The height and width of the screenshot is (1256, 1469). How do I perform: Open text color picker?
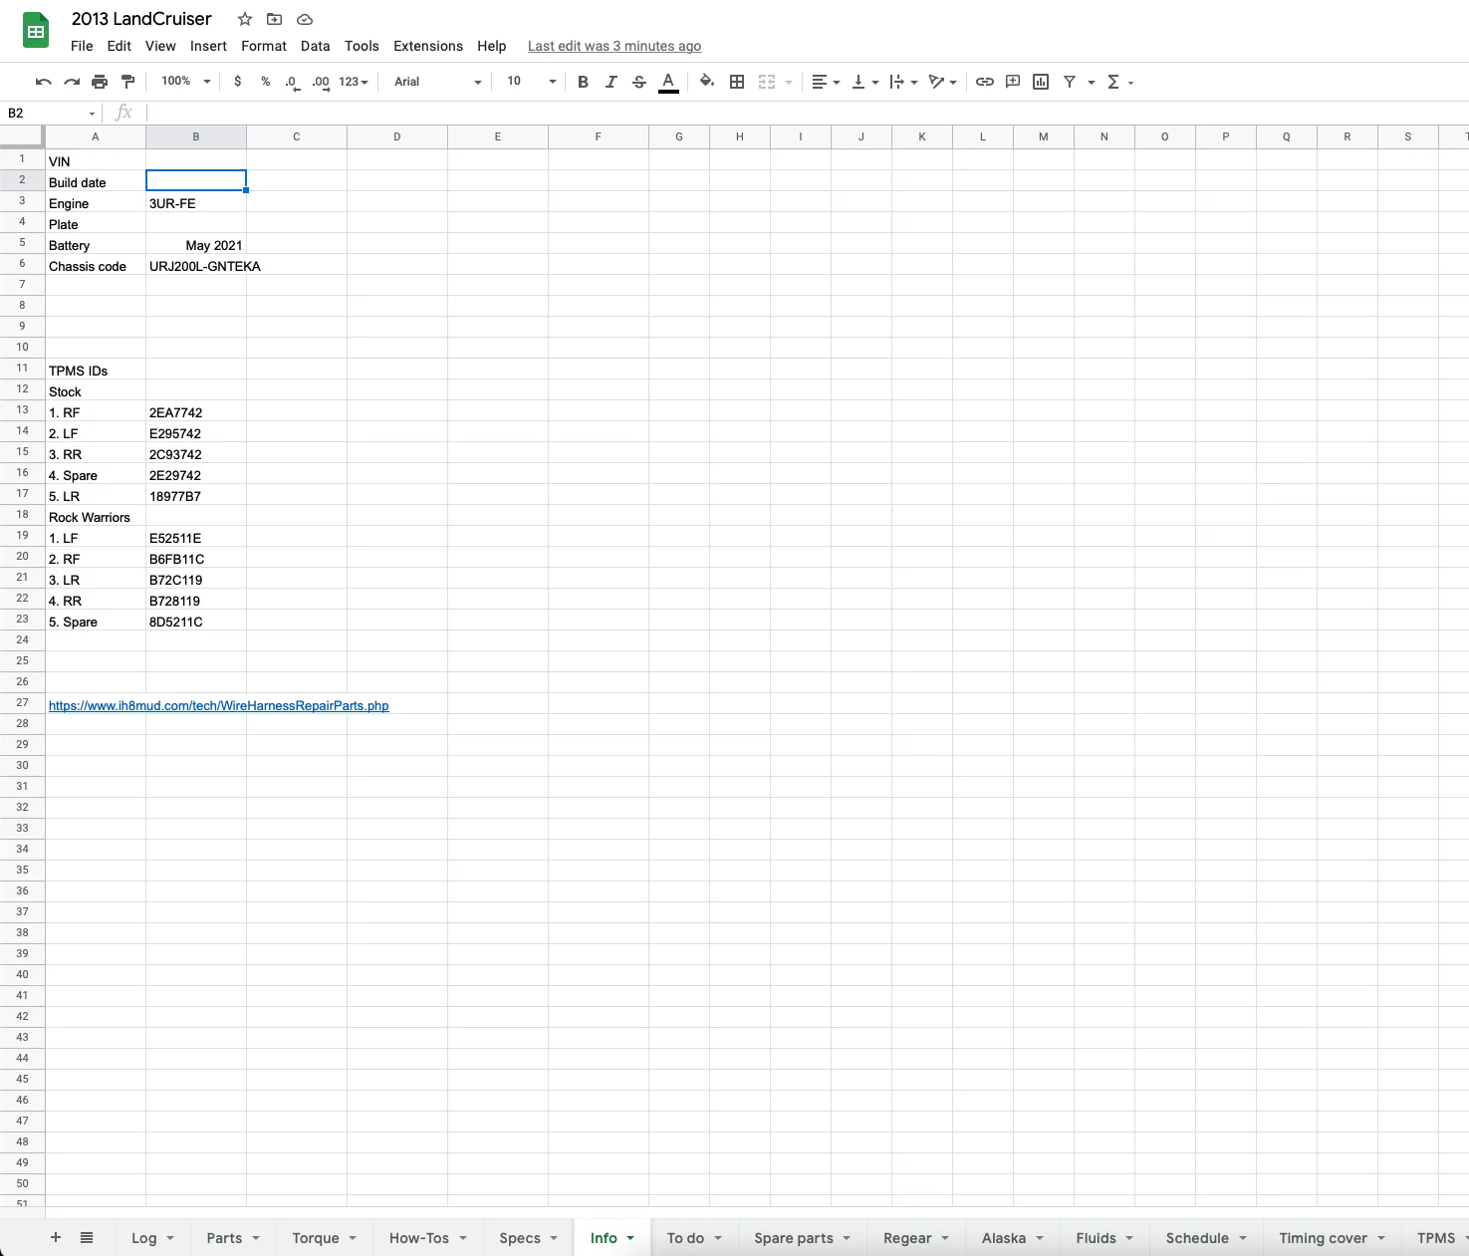tap(668, 82)
